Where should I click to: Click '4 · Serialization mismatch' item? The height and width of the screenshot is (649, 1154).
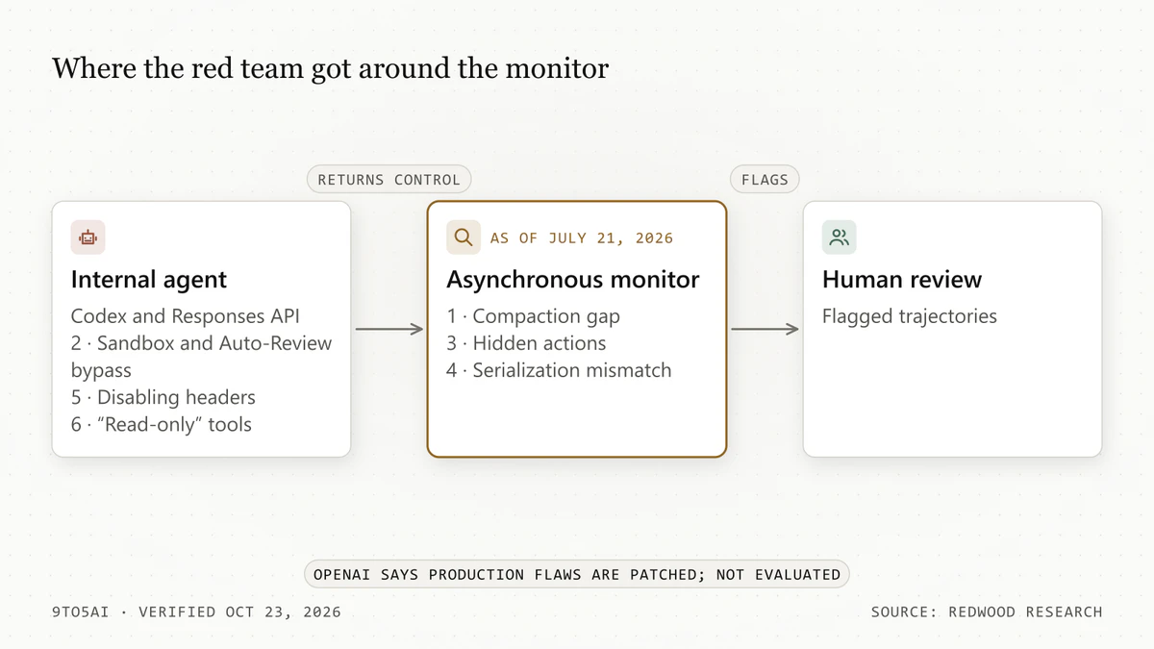click(x=559, y=370)
